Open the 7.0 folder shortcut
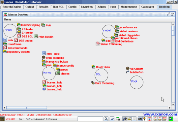The width and height of the screenshot is (178, 122). click(x=25, y=29)
